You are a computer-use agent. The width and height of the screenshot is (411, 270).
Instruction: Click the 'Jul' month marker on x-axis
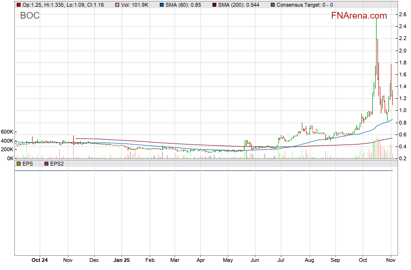click(281, 260)
